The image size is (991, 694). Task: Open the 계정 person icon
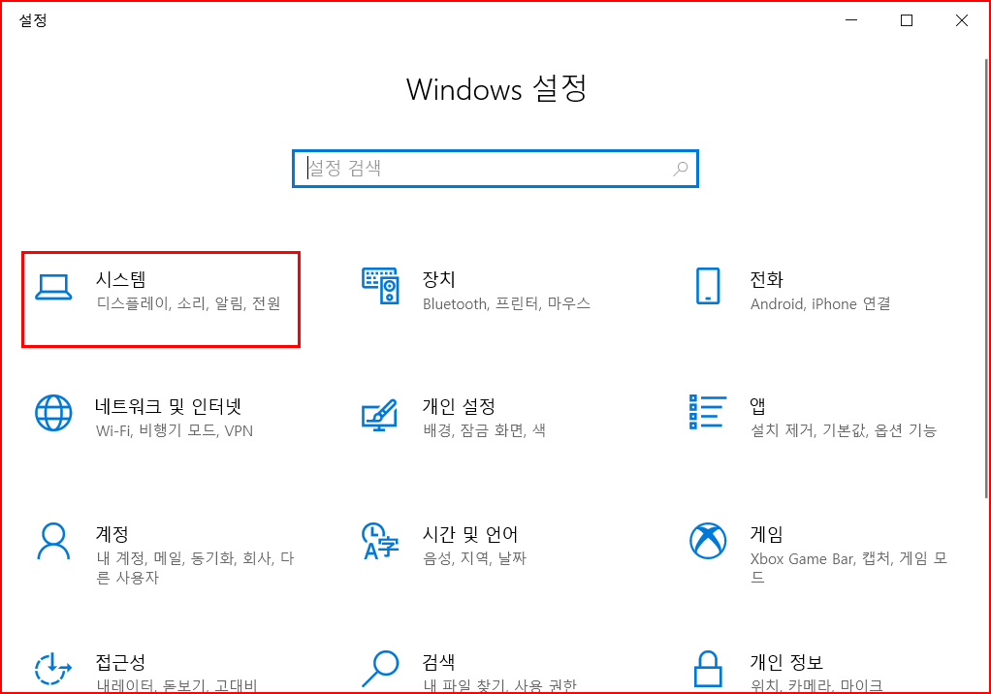click(x=53, y=541)
